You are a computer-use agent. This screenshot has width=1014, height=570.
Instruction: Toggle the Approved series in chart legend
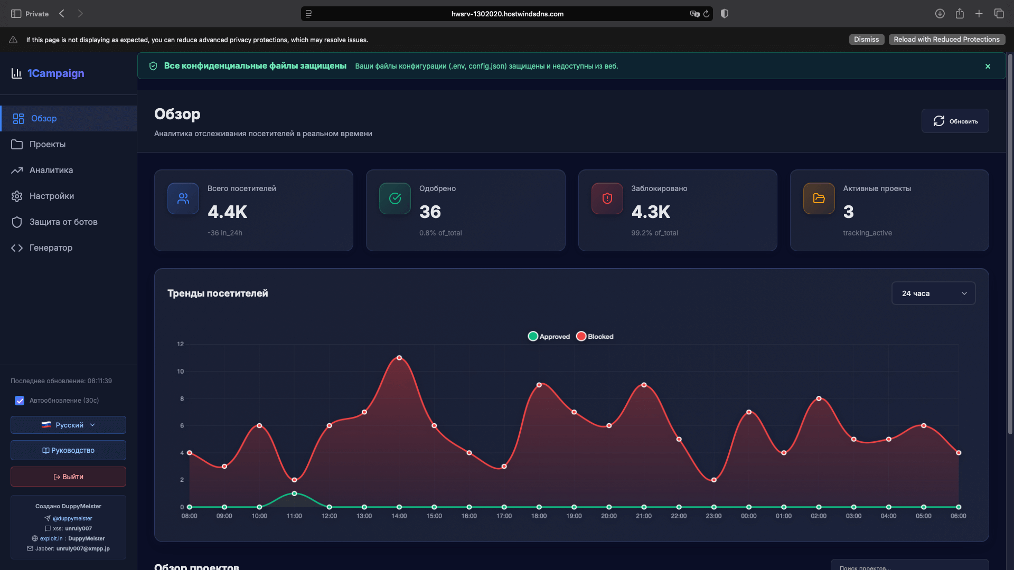pos(549,337)
